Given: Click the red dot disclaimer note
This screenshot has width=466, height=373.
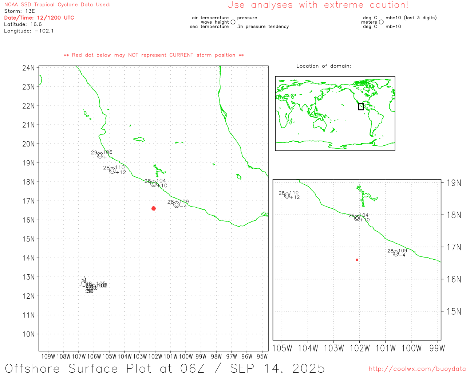Looking at the screenshot, I should point(154,55).
